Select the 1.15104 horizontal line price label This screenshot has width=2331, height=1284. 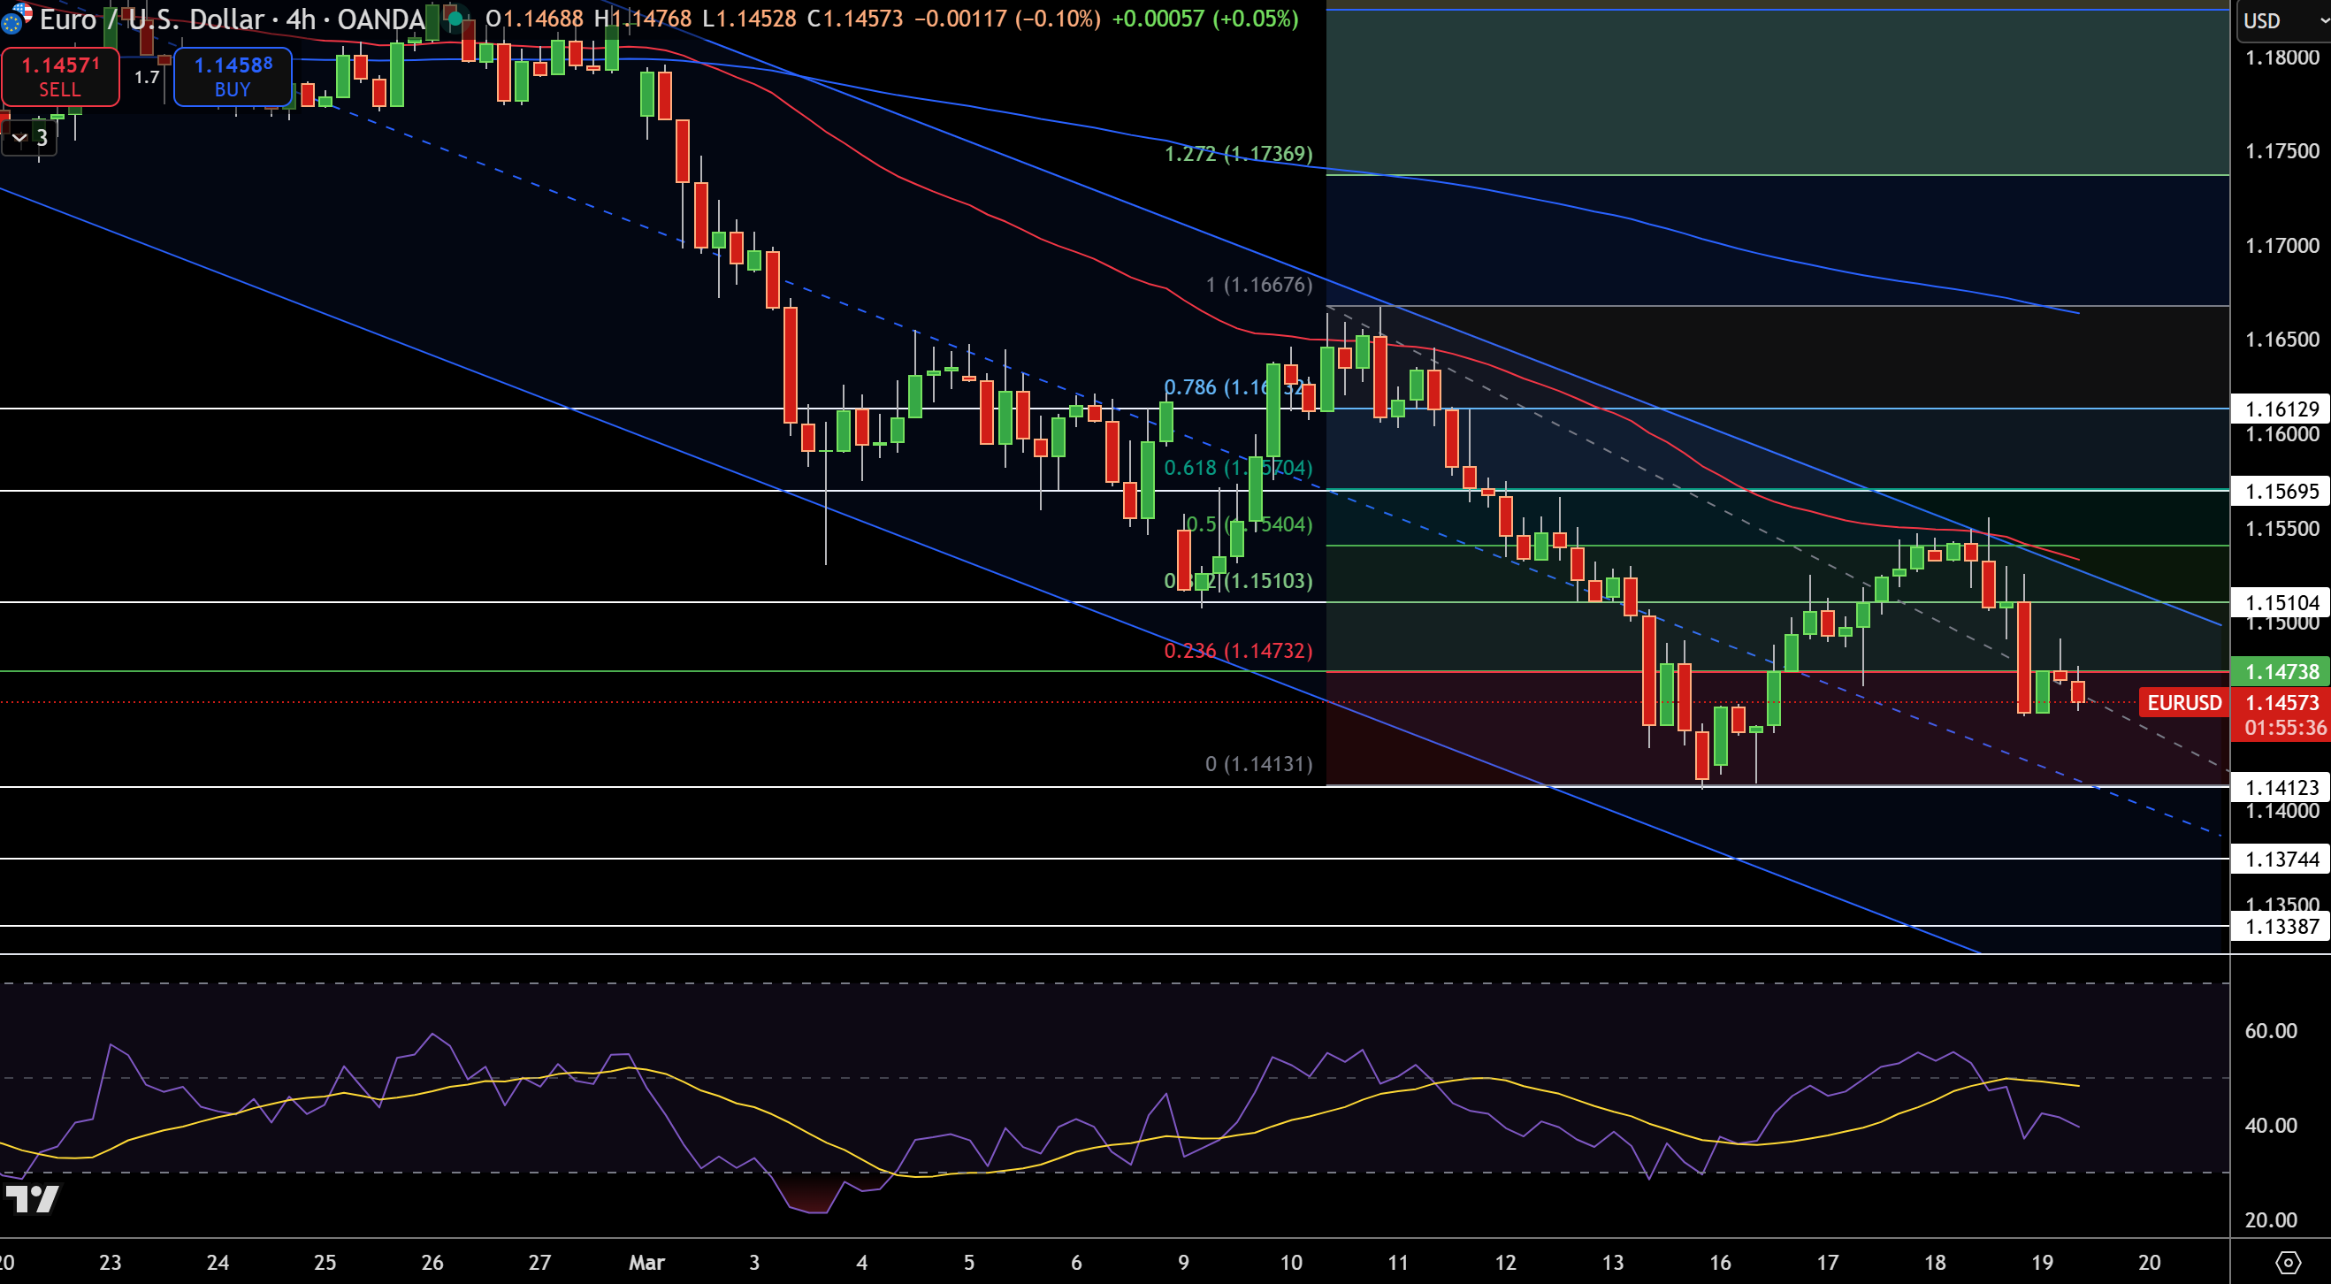[x=2281, y=602]
